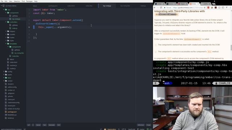Click the Close button of bottom panel
This screenshot has height=130, width=232.
148,125
